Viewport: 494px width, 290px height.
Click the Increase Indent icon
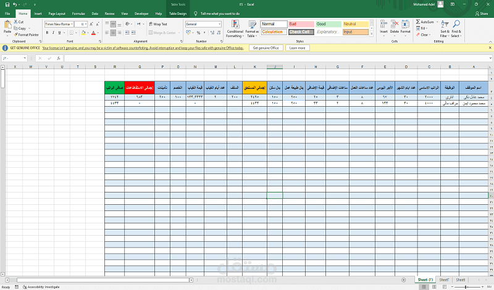pos(133,33)
